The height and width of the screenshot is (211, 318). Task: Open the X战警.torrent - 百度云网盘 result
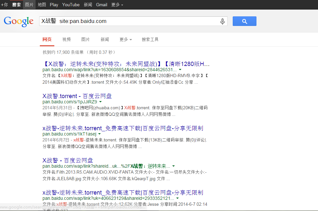[77, 96]
